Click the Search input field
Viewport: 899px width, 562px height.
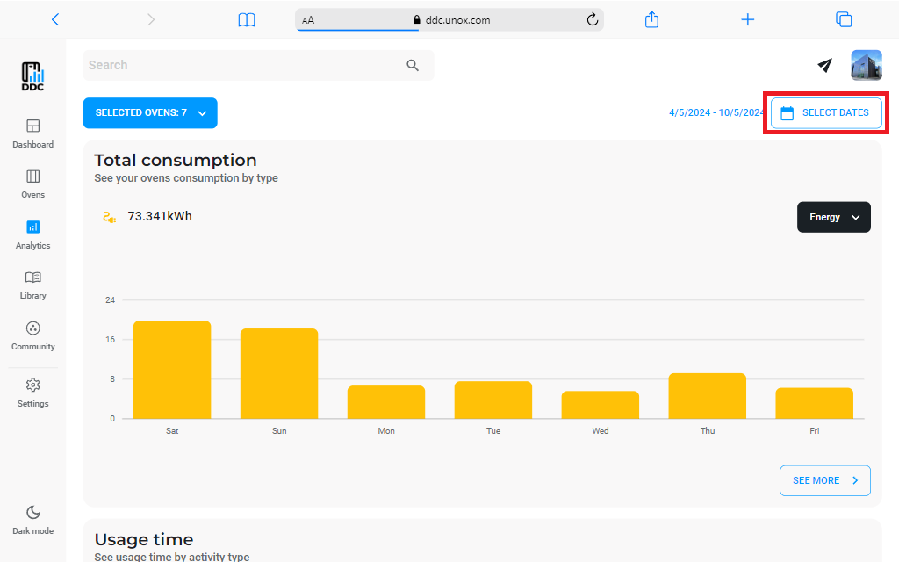241,66
